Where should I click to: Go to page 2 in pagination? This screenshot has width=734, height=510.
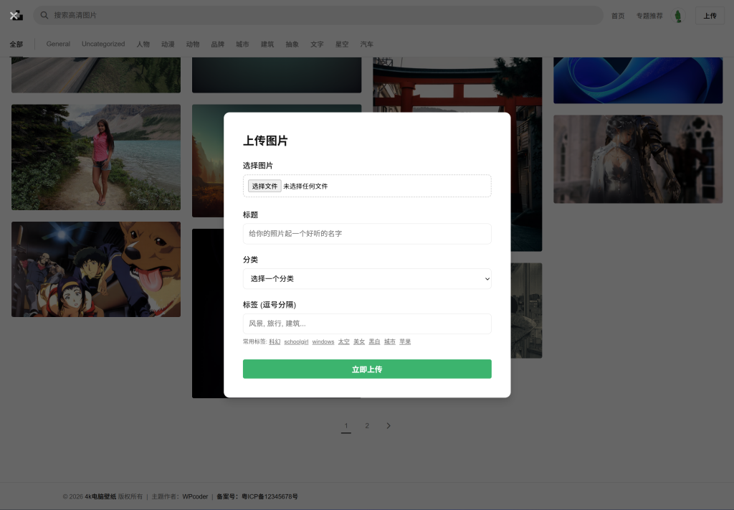click(367, 426)
